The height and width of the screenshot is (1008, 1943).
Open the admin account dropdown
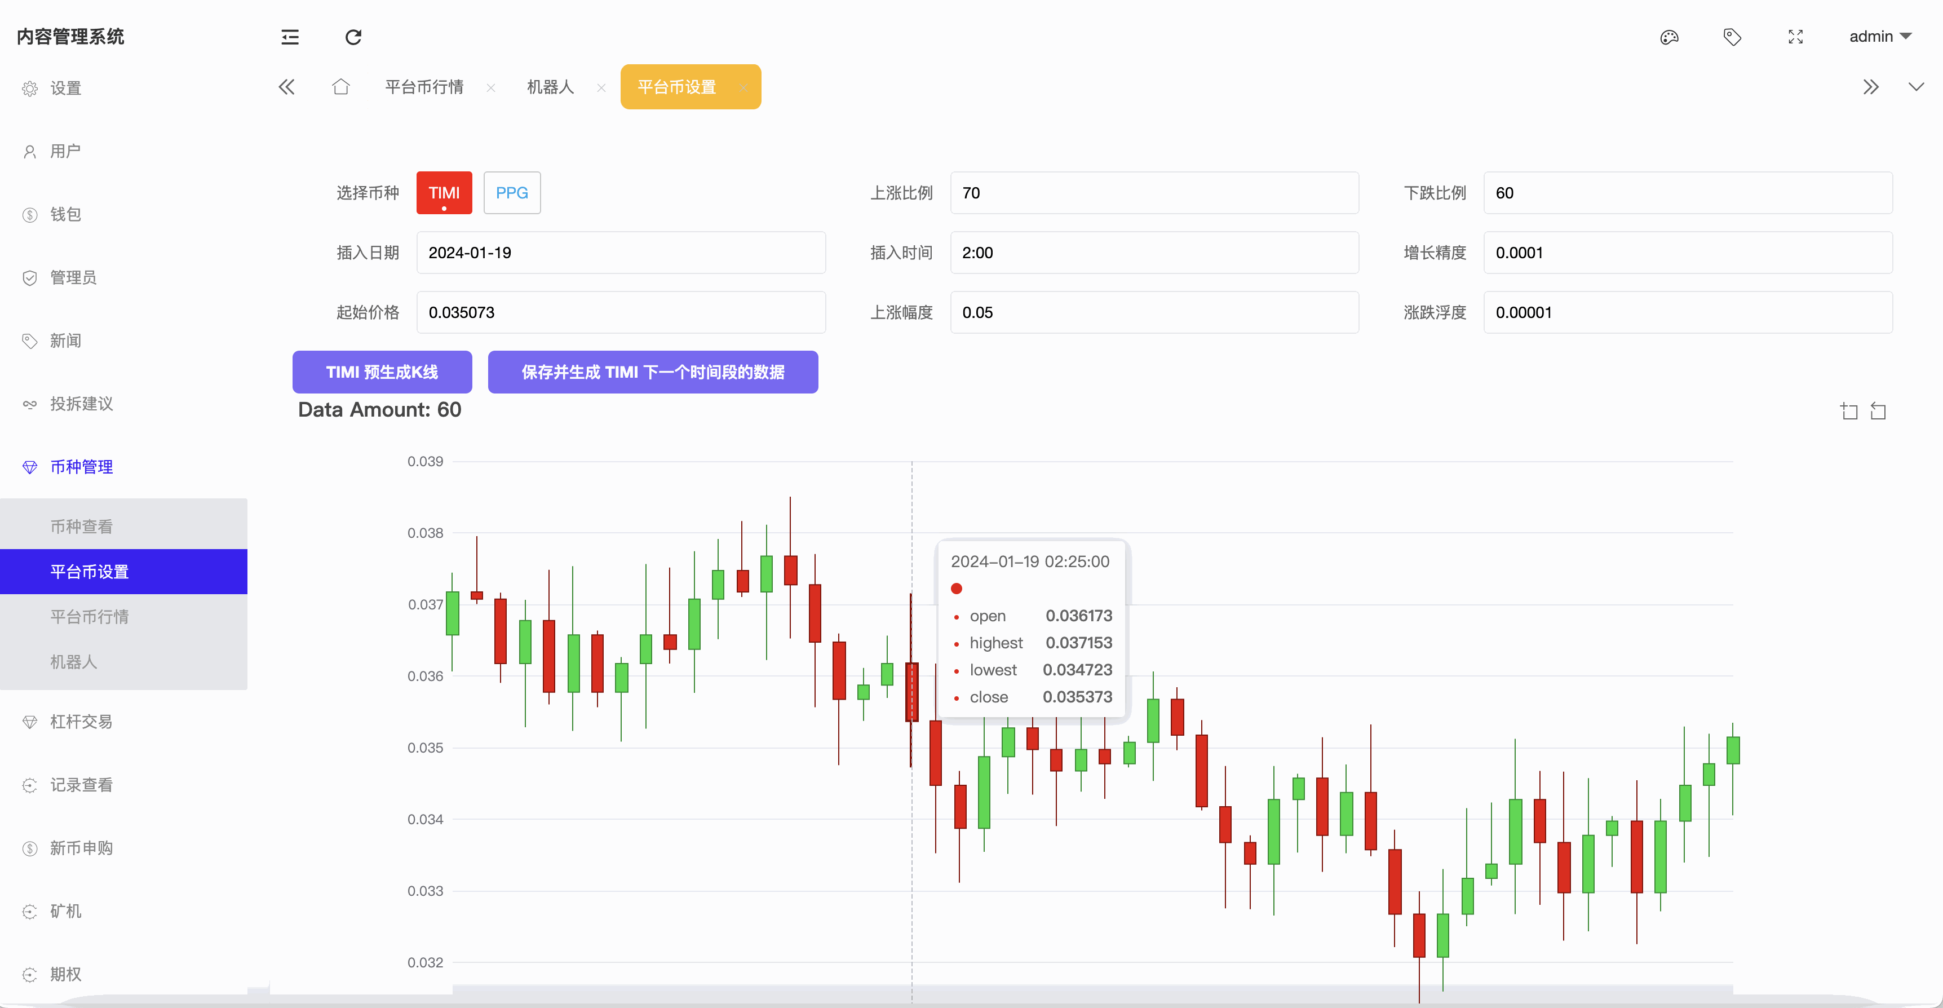coord(1880,36)
